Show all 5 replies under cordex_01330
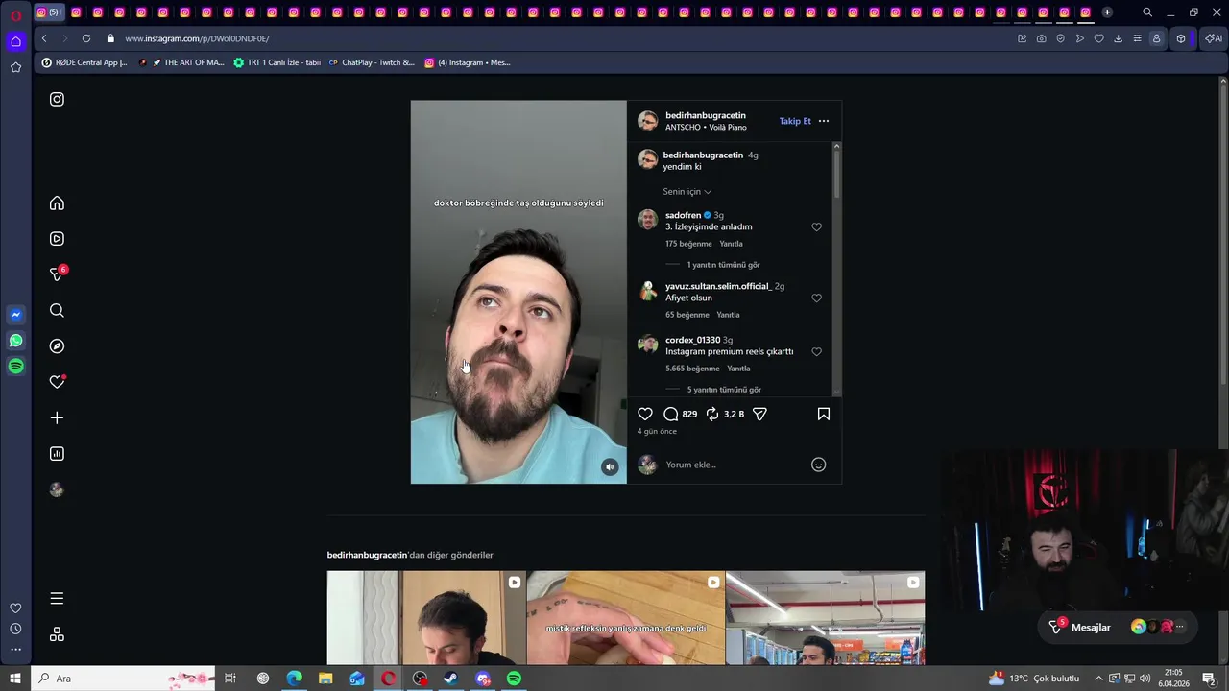The height and width of the screenshot is (691, 1229). pyautogui.click(x=724, y=390)
